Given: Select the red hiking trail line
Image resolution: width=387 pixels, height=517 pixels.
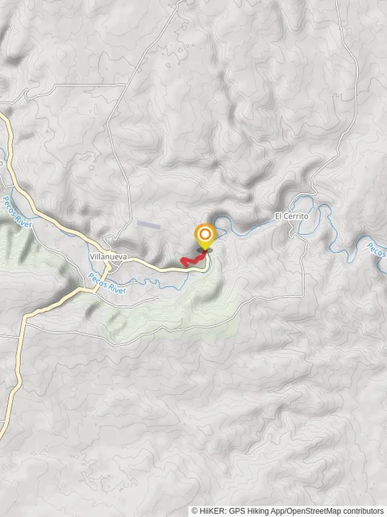Looking at the screenshot, I should 193,258.
